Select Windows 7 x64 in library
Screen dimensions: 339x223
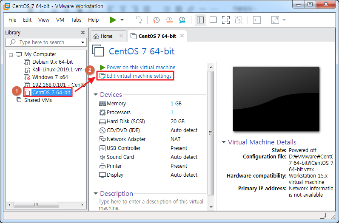click(x=50, y=77)
